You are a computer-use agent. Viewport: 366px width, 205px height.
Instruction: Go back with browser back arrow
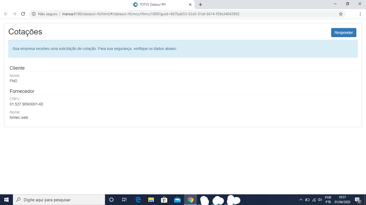tap(6, 14)
